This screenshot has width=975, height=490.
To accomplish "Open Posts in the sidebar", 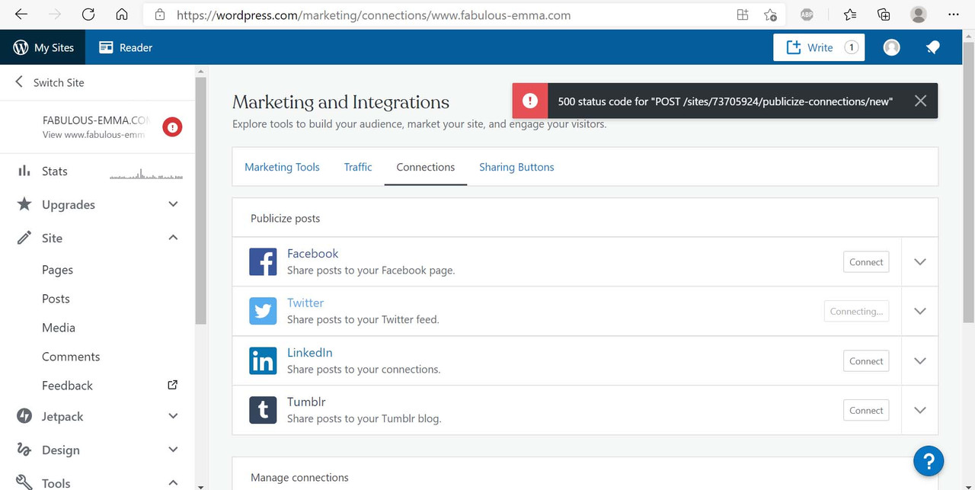I will coord(56,299).
